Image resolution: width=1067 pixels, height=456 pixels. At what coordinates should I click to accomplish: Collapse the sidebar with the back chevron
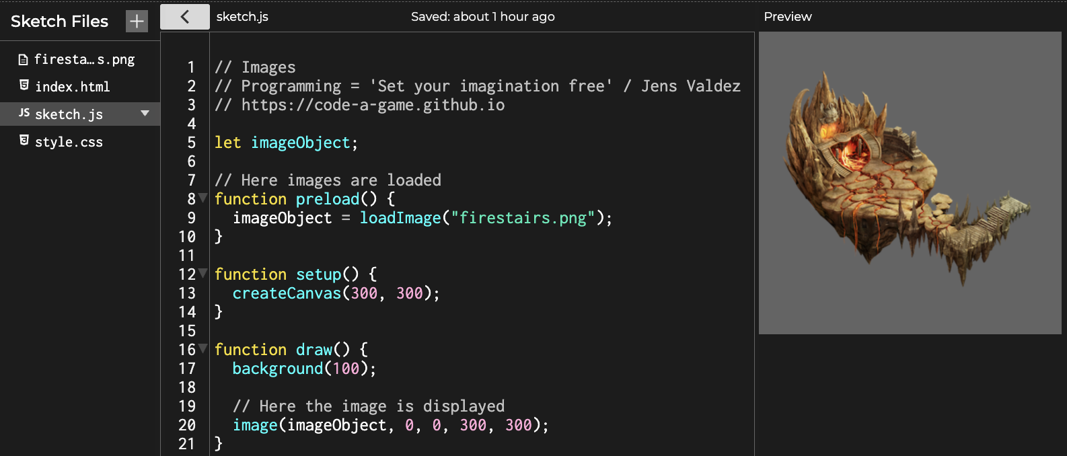coord(185,17)
